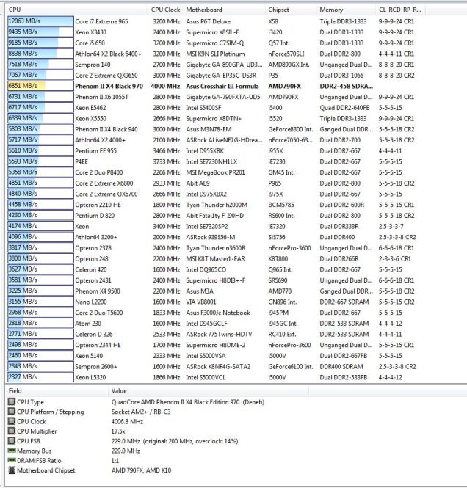The image size is (467, 488).
Task: Select the Core 2 Duo T5600 row
Action: coord(217,313)
